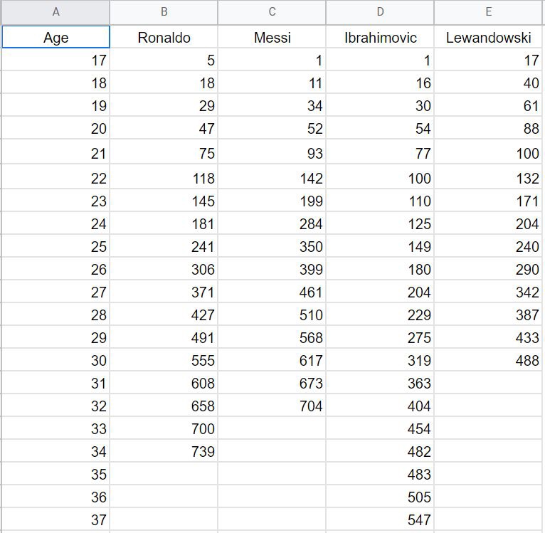The image size is (545, 533).
Task: Select Messi's cell with value 284
Action: point(272,223)
